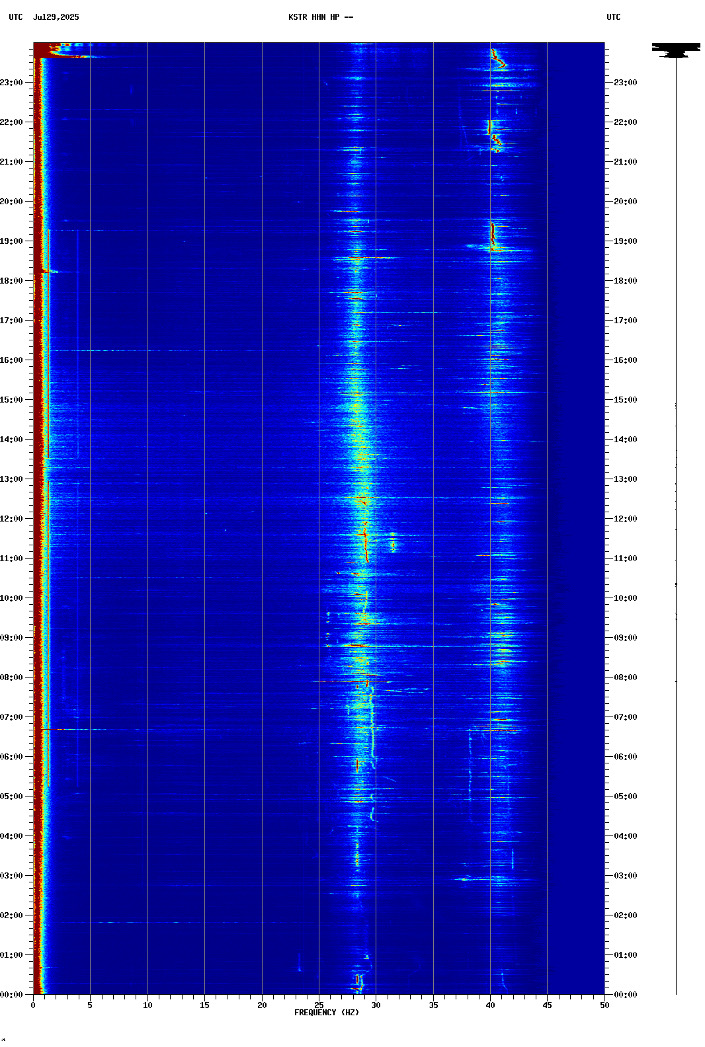
Task: Select the 0 Hz tick label
Action: 33,1005
